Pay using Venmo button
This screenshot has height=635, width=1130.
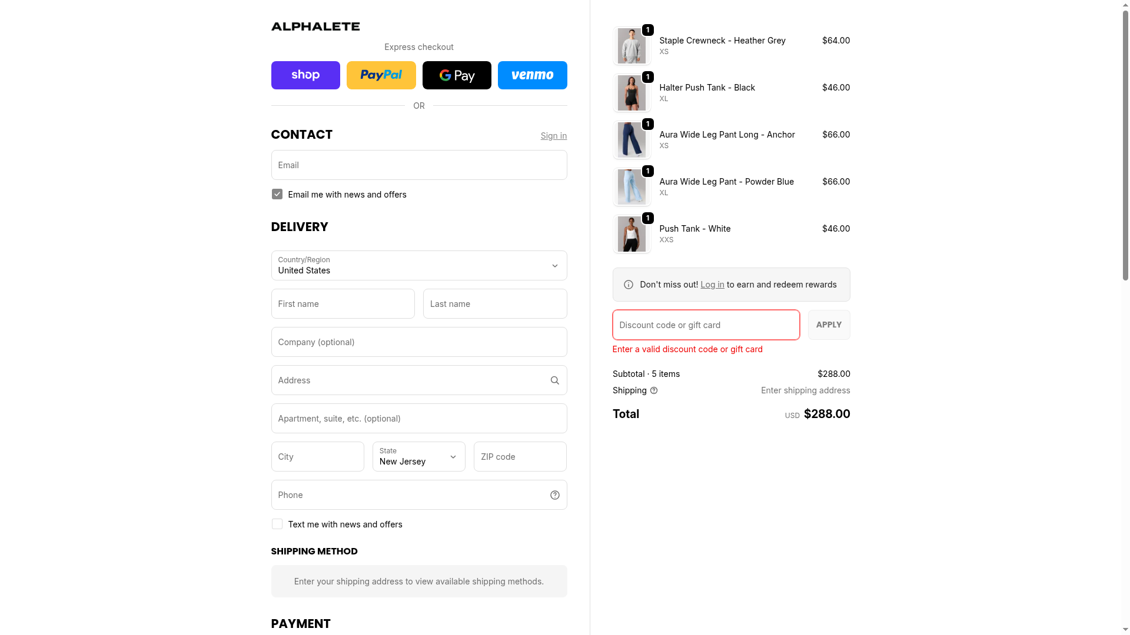click(x=532, y=75)
